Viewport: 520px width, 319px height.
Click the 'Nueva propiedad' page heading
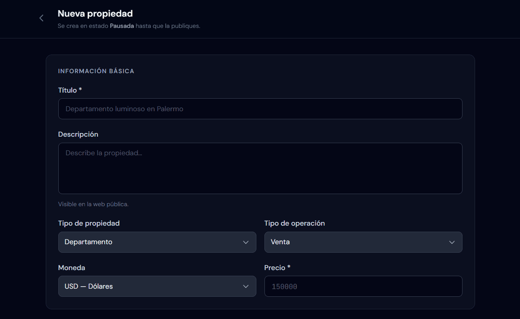(95, 13)
